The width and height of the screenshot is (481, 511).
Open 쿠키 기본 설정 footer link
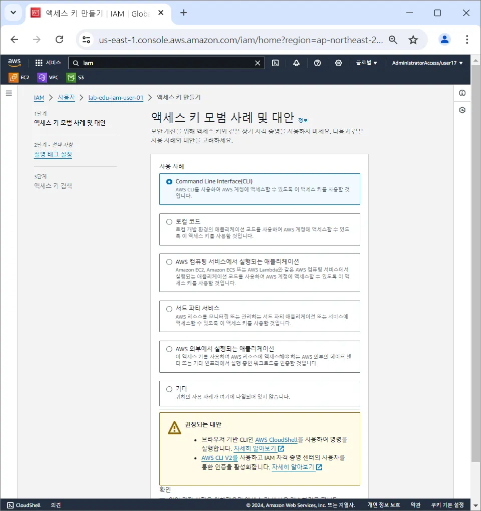click(447, 505)
